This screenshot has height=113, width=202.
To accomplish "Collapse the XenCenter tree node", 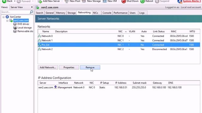I will pyautogui.click(x=3, y=17).
